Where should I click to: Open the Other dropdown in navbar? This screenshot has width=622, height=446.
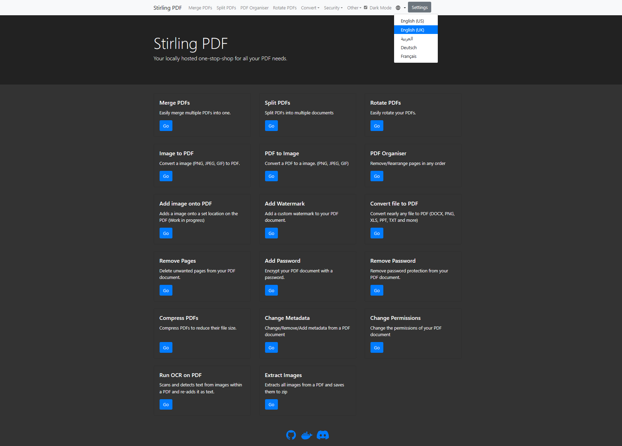pos(354,8)
